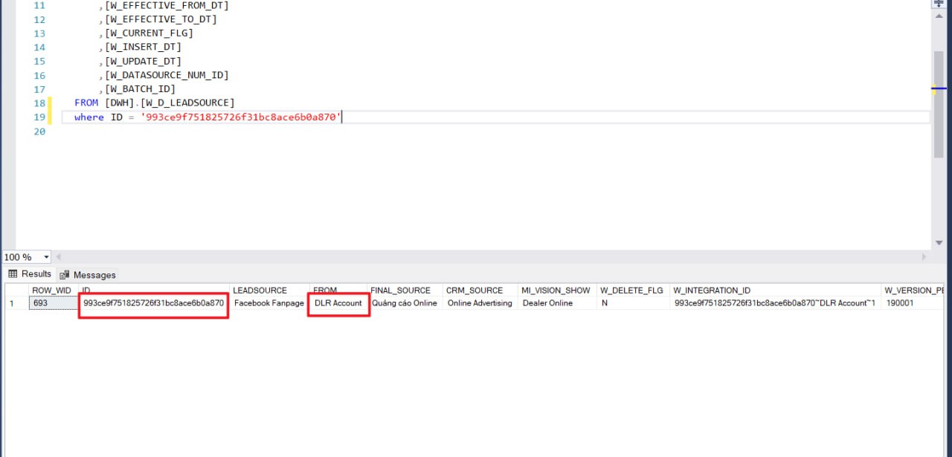Click the editor split-window icon
The image size is (952, 457).
click(939, 4)
